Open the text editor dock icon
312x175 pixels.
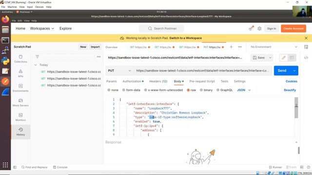pos(5,71)
